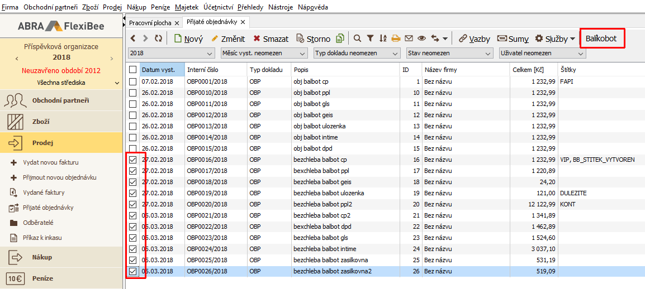Open Uživatel neomezen dropdown
This screenshot has width=645, height=289.
[542, 54]
